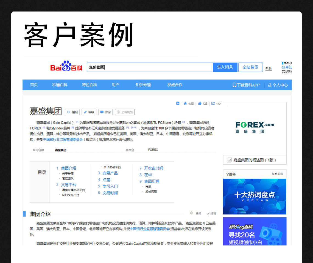Click the 讨论 comment button

pyautogui.click(x=105, y=112)
